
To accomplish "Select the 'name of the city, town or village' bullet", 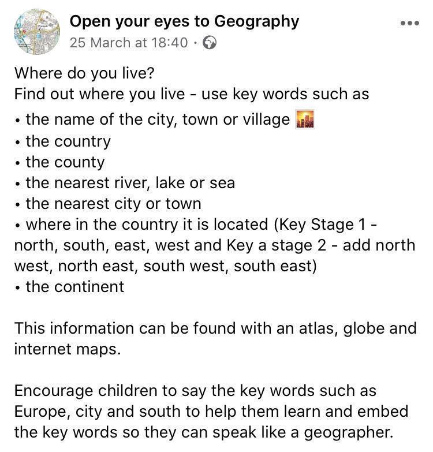I will point(157,119).
